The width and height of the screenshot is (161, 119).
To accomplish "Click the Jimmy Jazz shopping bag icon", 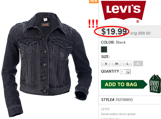I will [x=155, y=84].
